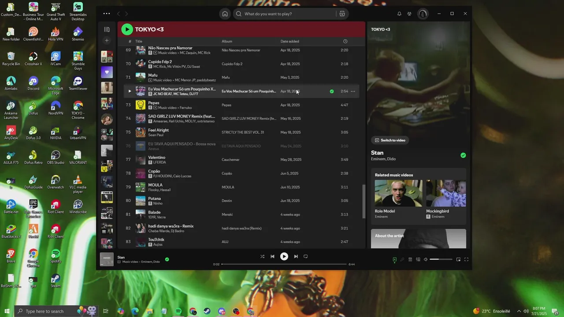This screenshot has width=564, height=317.
Task: Click Switch to video button
Action: (x=390, y=140)
